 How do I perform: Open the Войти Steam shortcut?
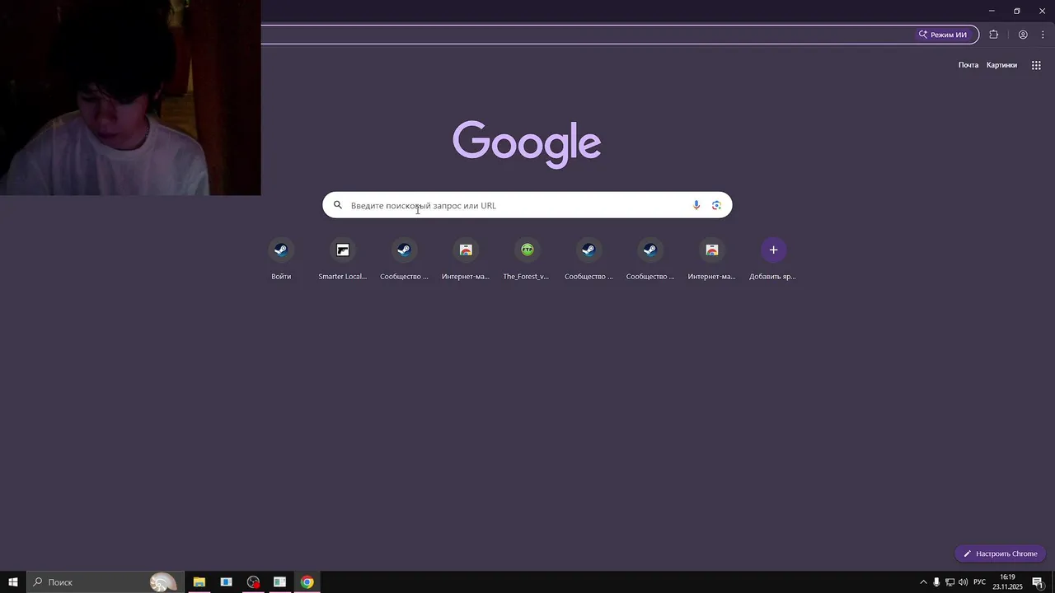281,259
